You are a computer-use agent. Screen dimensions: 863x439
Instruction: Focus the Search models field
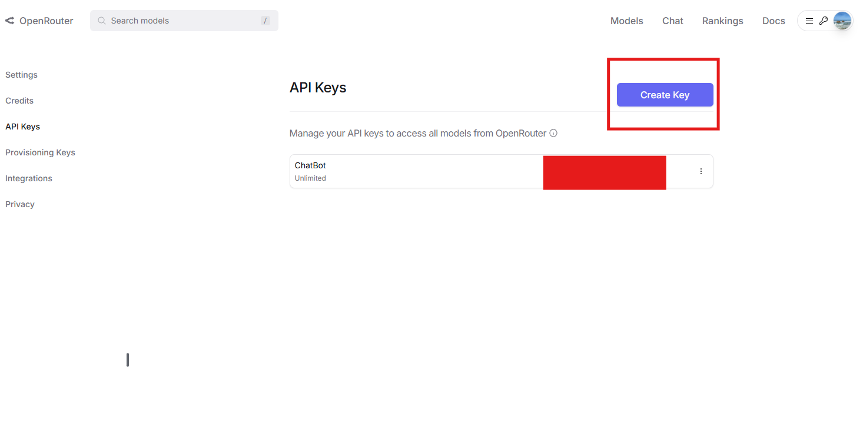click(184, 21)
